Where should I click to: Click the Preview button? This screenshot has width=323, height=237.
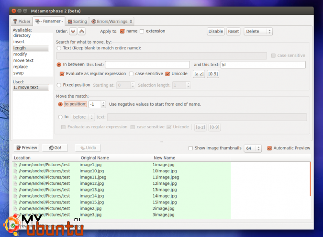pyautogui.click(x=26, y=148)
